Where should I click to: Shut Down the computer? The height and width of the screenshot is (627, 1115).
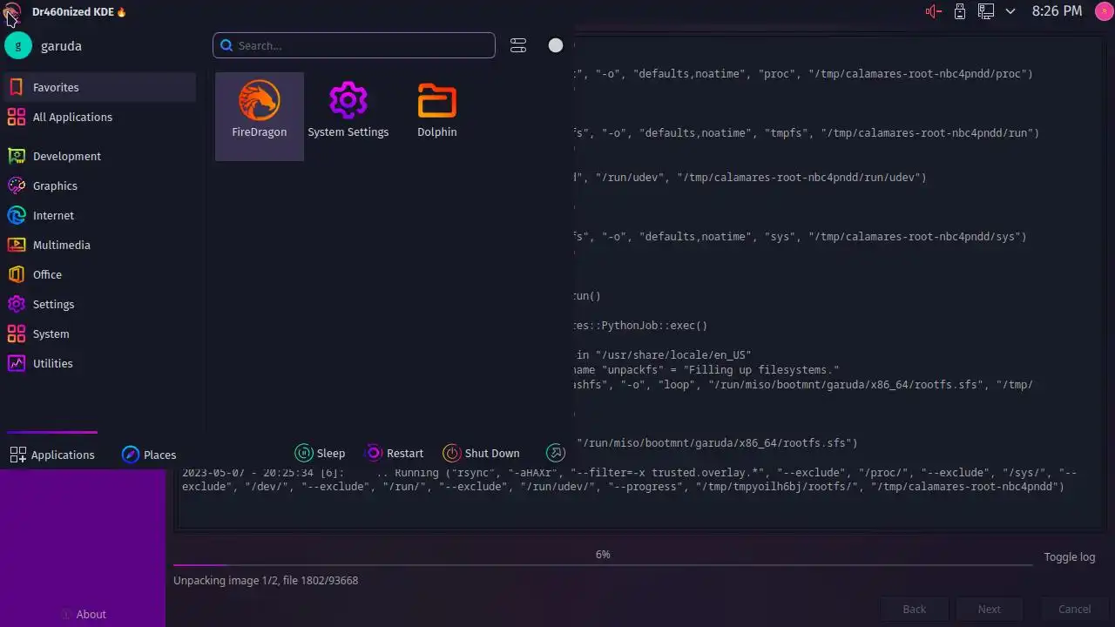click(x=482, y=453)
